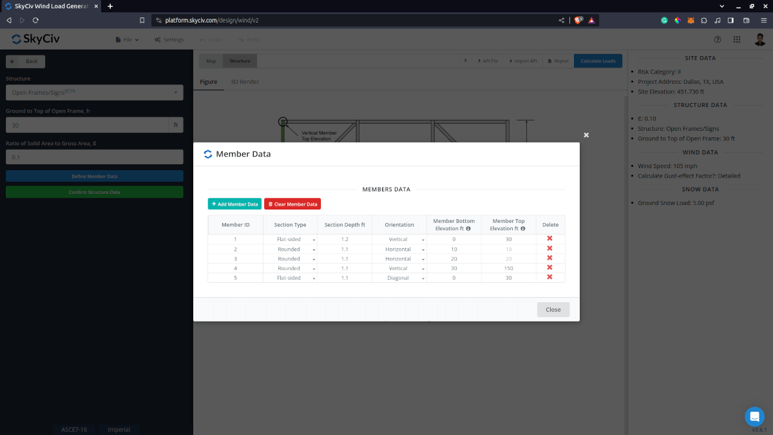Image resolution: width=773 pixels, height=435 pixels.
Task: Click Member Bottom Elevation info icon
Action: click(x=468, y=229)
